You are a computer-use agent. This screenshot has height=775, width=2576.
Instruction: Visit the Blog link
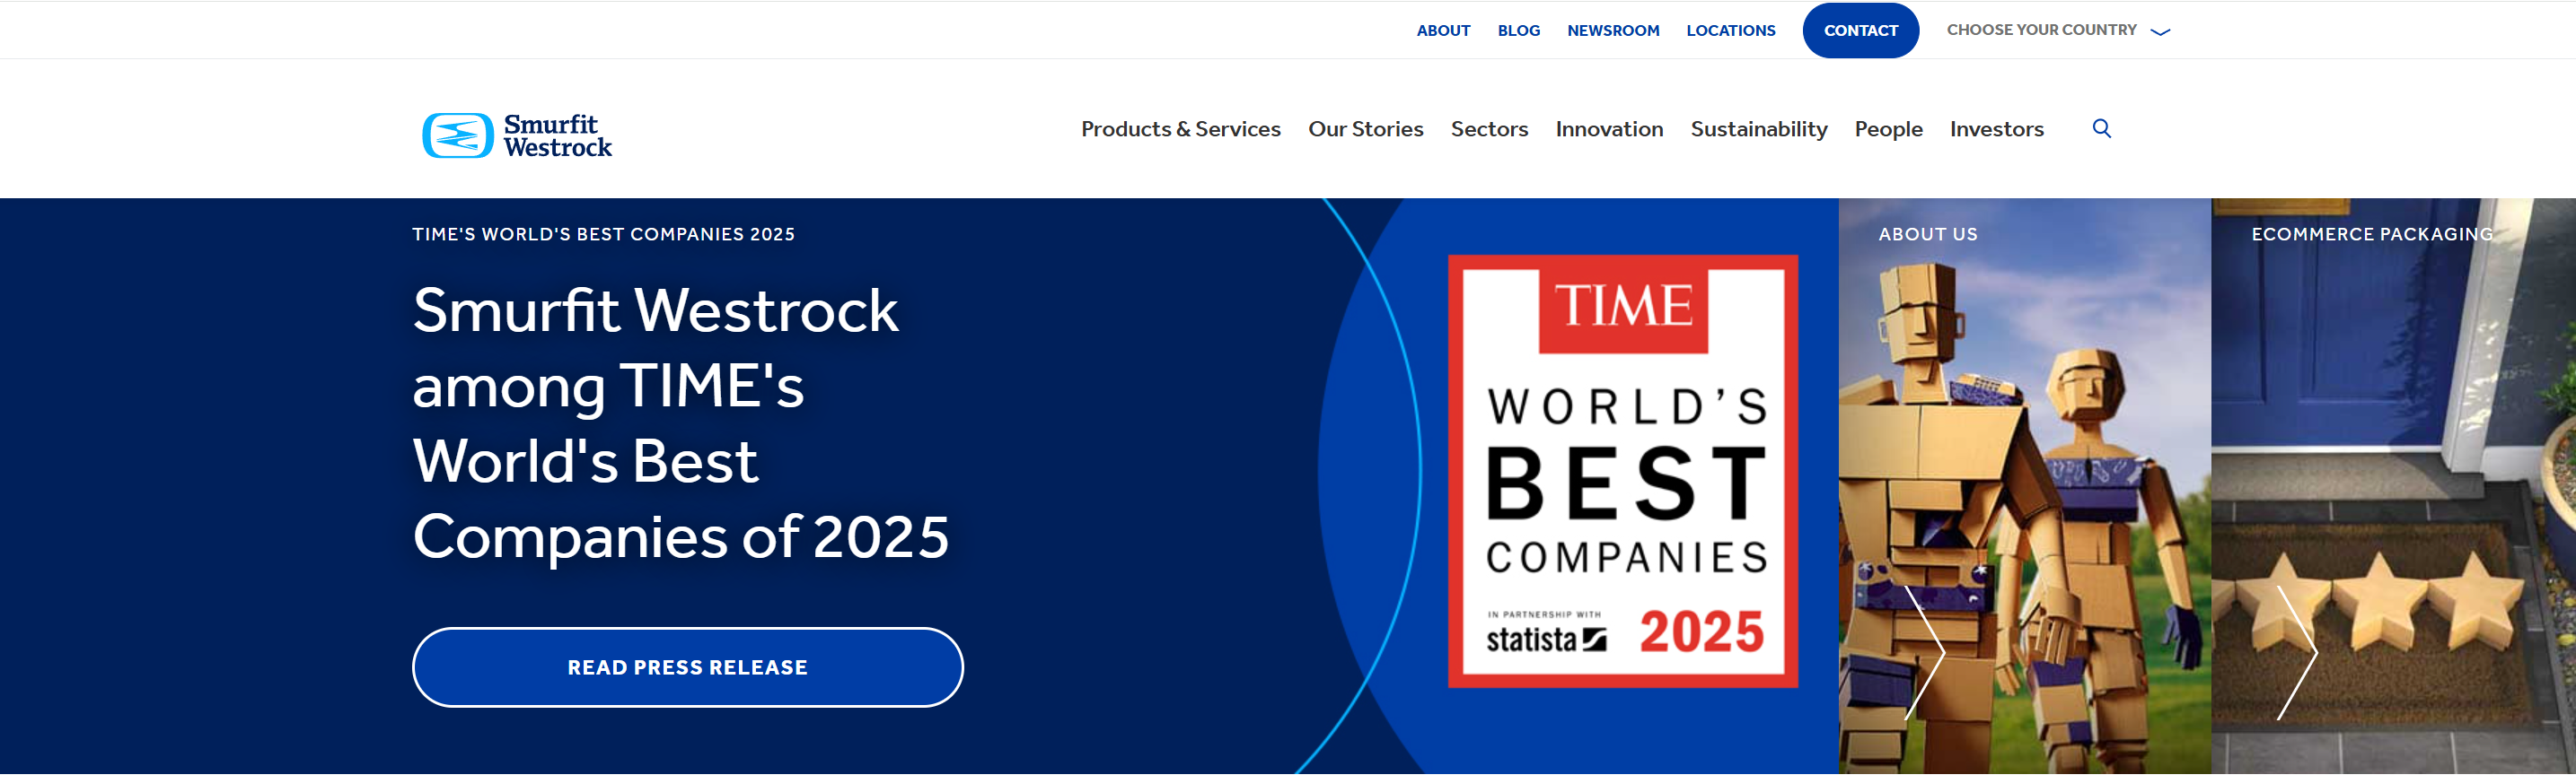[x=1518, y=30]
